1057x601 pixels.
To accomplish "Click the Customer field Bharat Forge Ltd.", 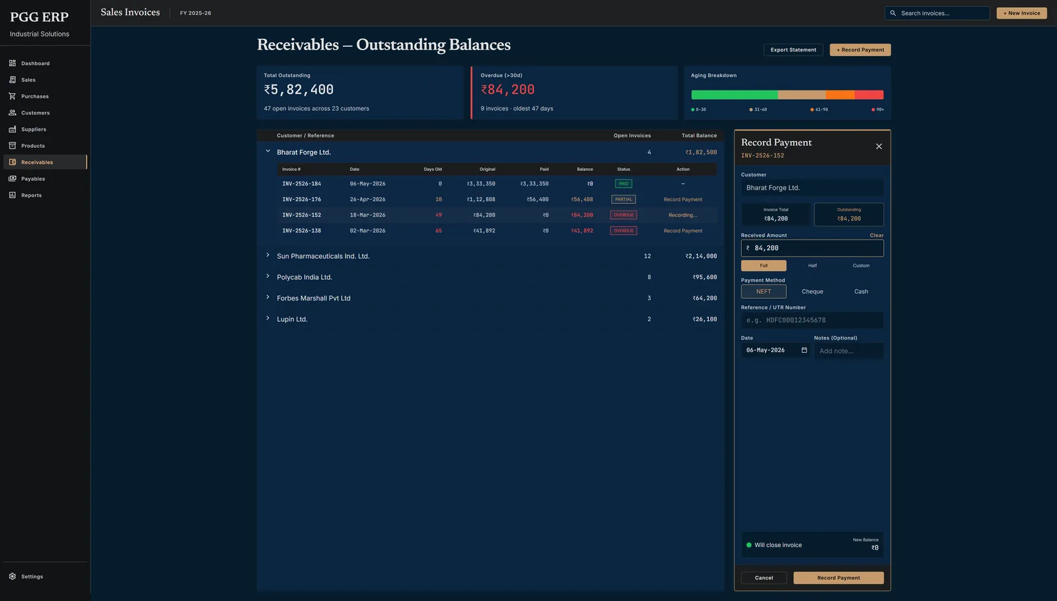I will click(813, 188).
